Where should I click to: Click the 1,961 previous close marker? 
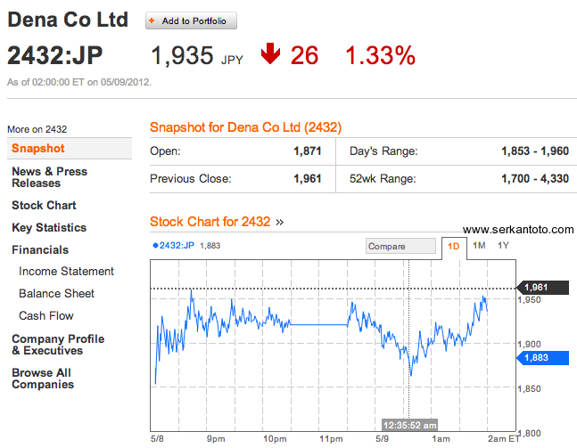(x=543, y=288)
